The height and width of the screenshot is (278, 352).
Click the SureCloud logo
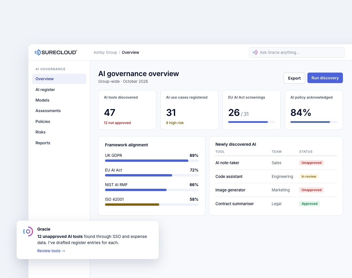click(x=56, y=52)
